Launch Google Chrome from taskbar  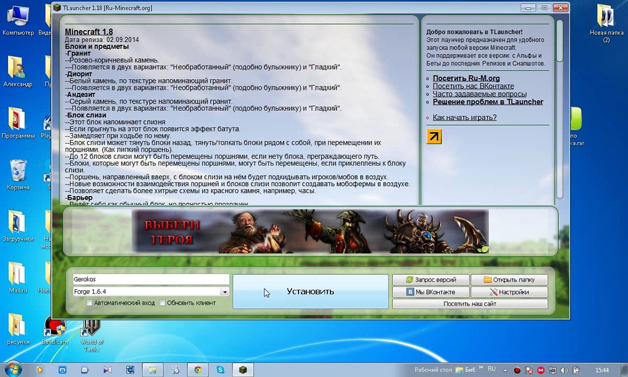[198, 370]
